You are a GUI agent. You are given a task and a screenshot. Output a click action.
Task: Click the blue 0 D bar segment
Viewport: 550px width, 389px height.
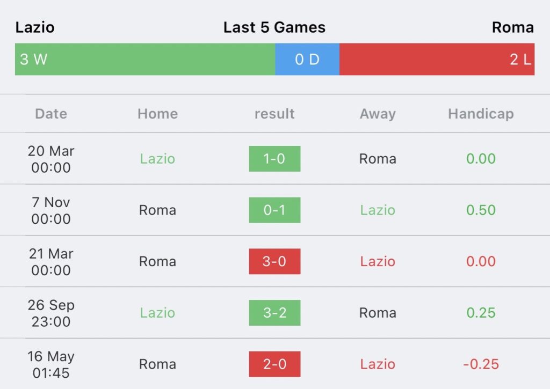[x=307, y=59]
